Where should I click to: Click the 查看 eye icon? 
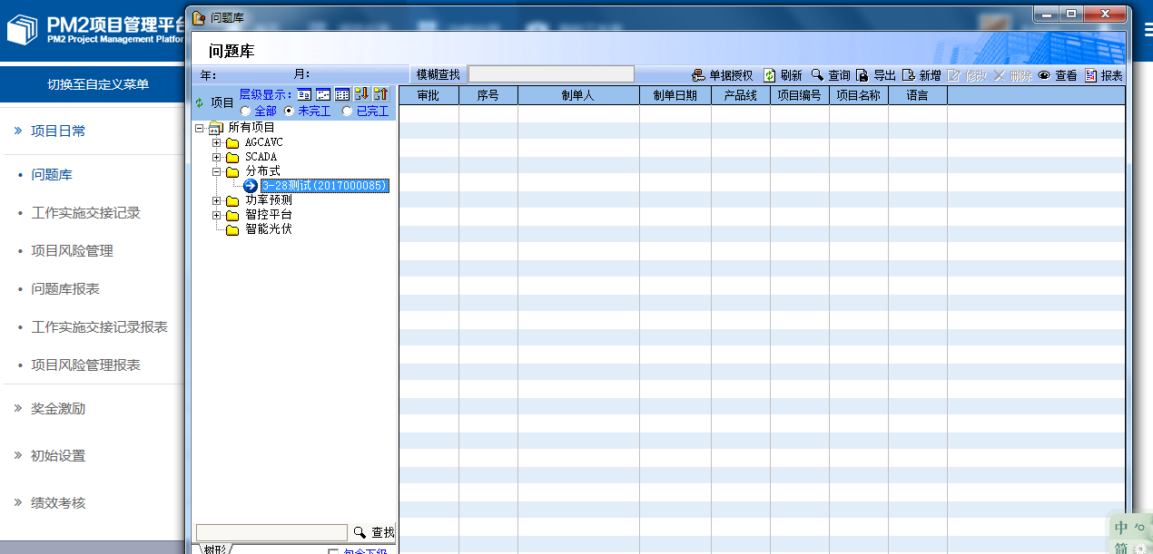1044,75
